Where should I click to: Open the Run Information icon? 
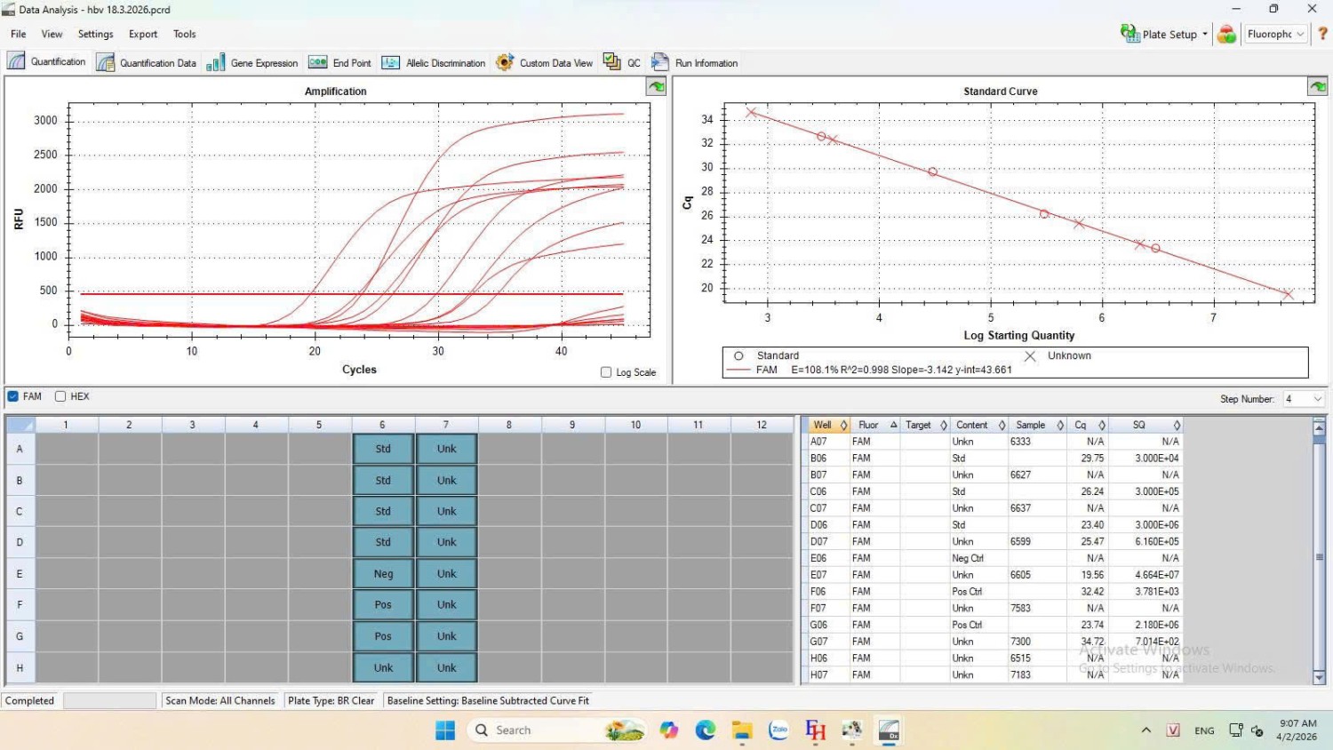(x=660, y=62)
